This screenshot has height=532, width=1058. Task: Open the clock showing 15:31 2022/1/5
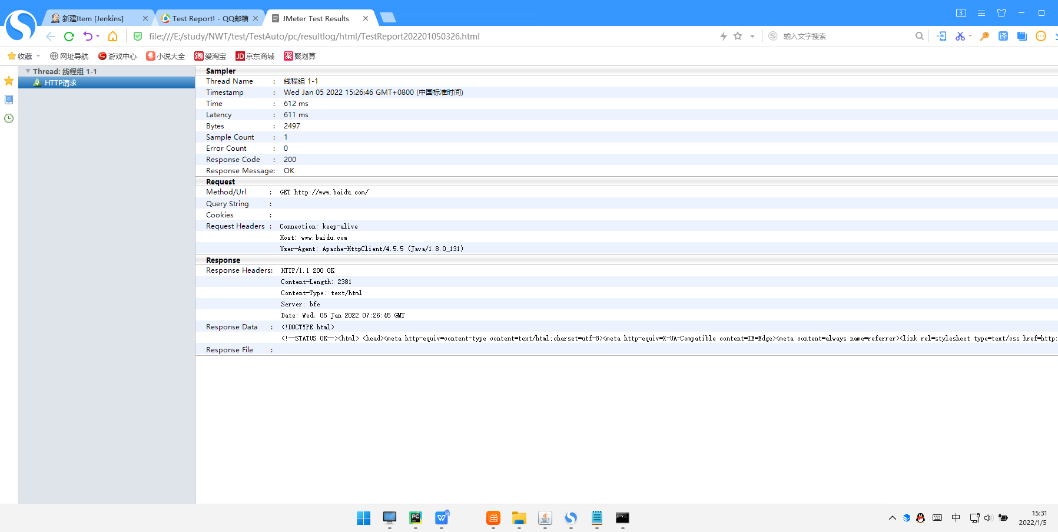click(x=1033, y=518)
